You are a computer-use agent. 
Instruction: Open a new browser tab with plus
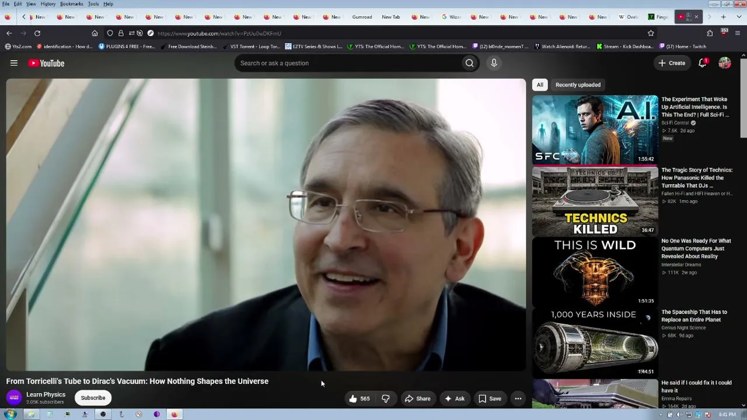pos(724,17)
